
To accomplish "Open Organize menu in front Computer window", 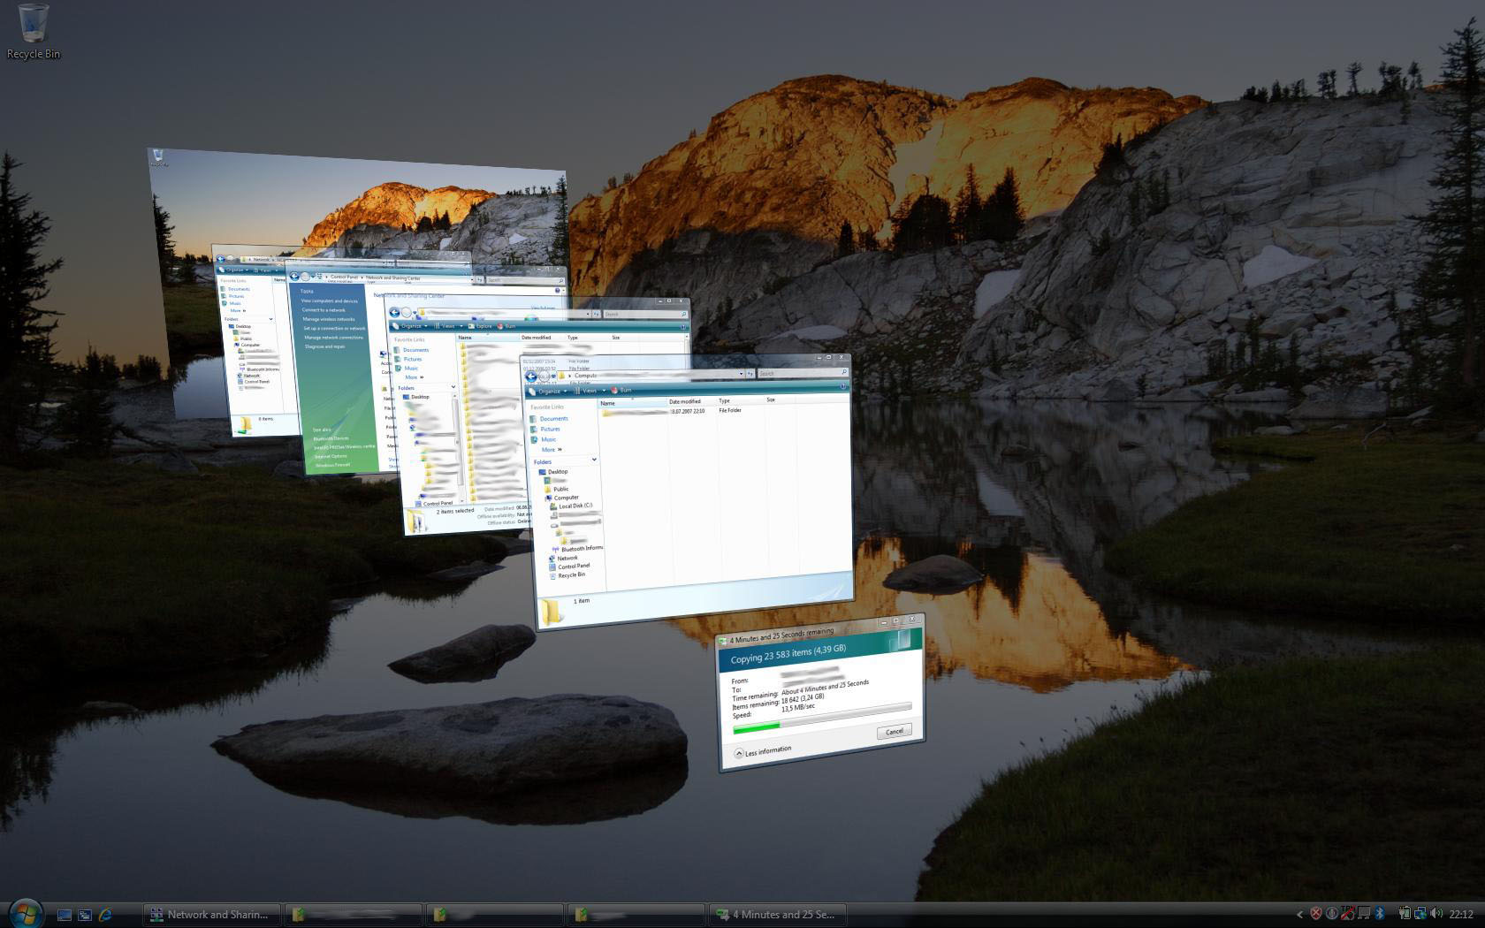I will 548,391.
